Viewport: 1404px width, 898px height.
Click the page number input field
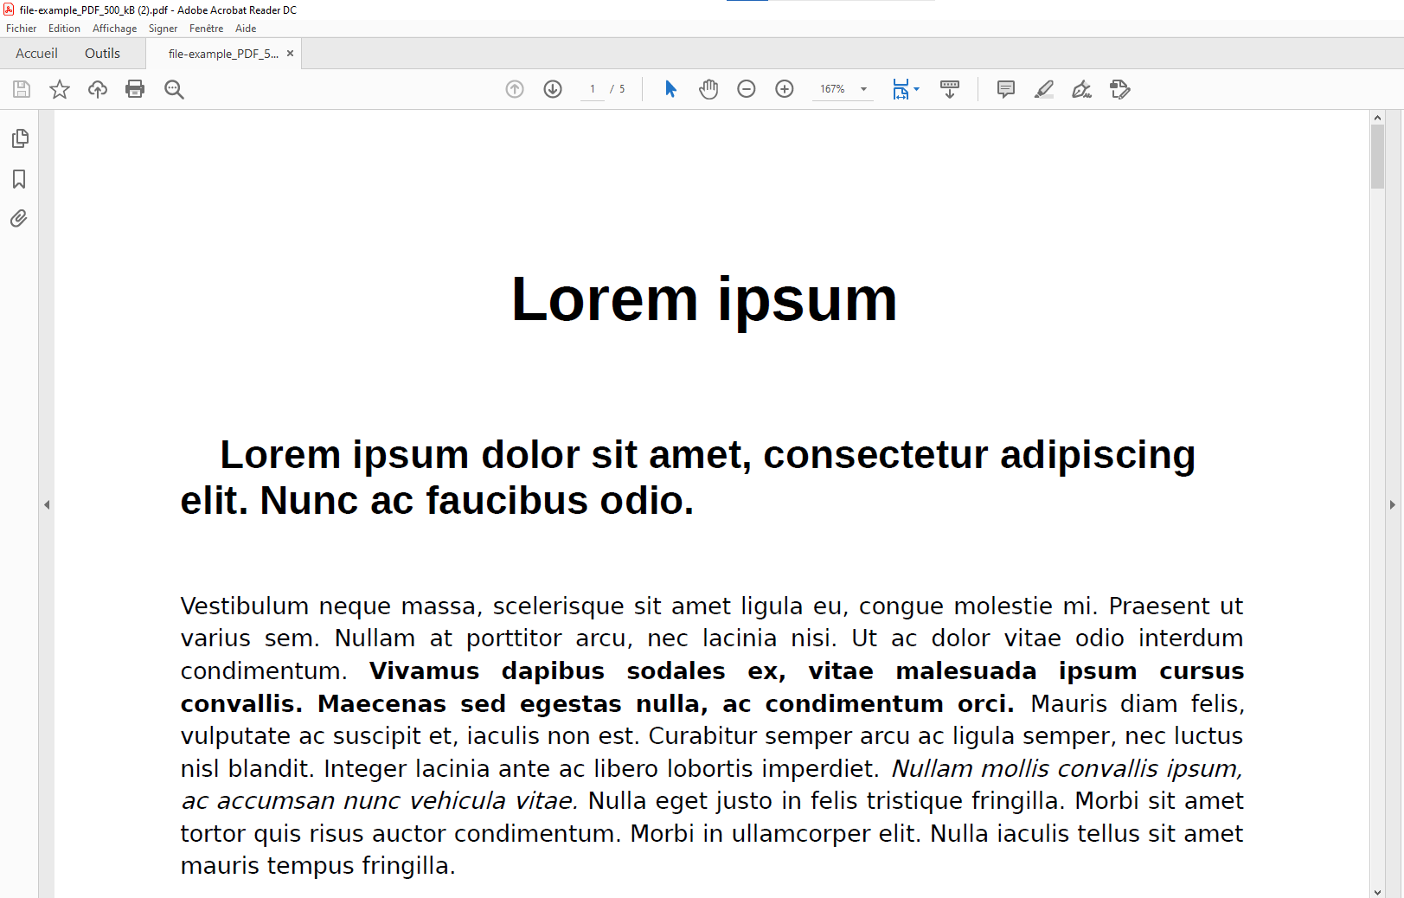point(593,89)
